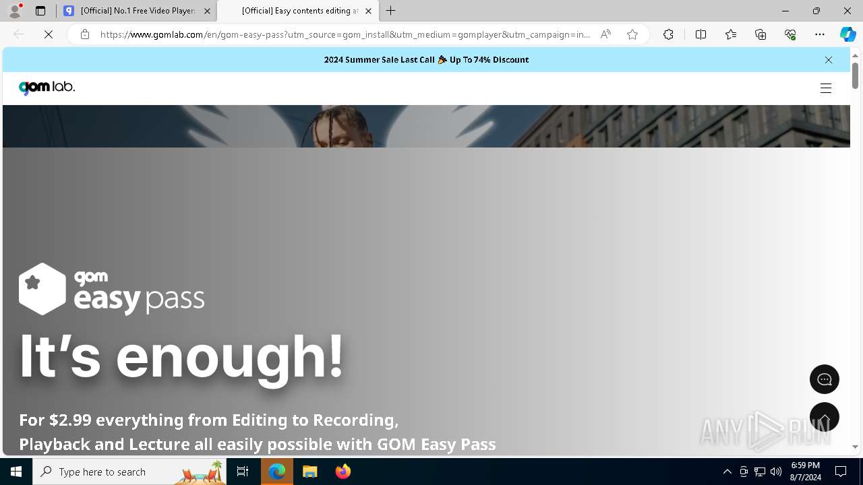Click the scrollbar up arrow
Image resolution: width=863 pixels, height=485 pixels.
click(855, 55)
